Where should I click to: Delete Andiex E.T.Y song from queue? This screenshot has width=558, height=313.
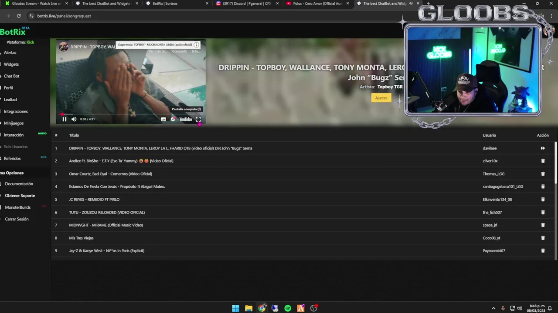(x=543, y=161)
